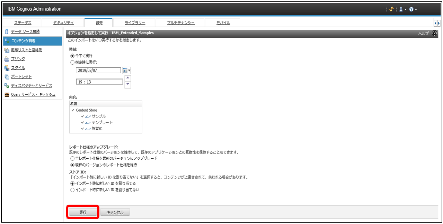Open the ライブラリー tab
Screen dimensions: 443x224
click(135, 23)
